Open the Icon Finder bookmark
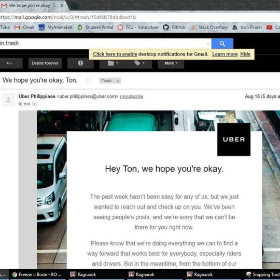280x280 pixels. pyautogui.click(x=247, y=27)
